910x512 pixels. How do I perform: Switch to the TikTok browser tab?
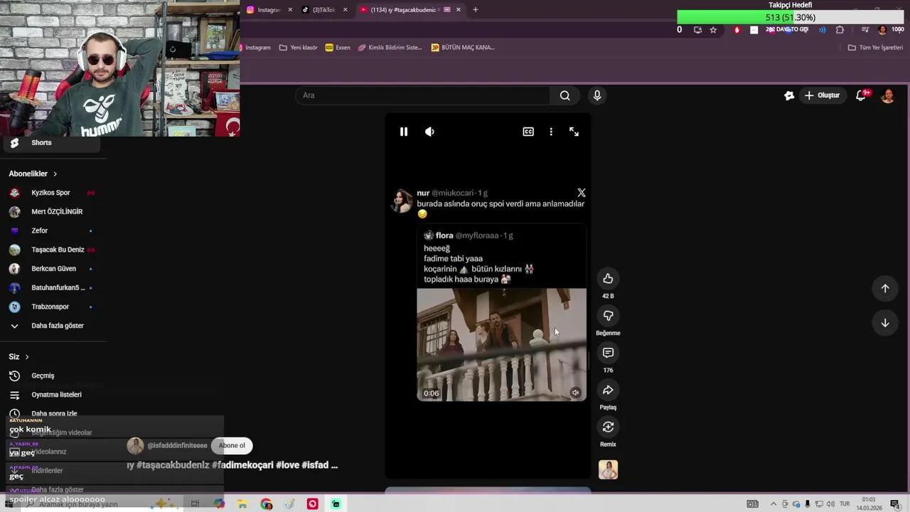pos(320,10)
